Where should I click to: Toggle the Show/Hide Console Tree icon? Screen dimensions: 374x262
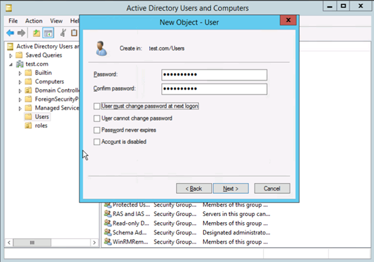tap(48, 33)
